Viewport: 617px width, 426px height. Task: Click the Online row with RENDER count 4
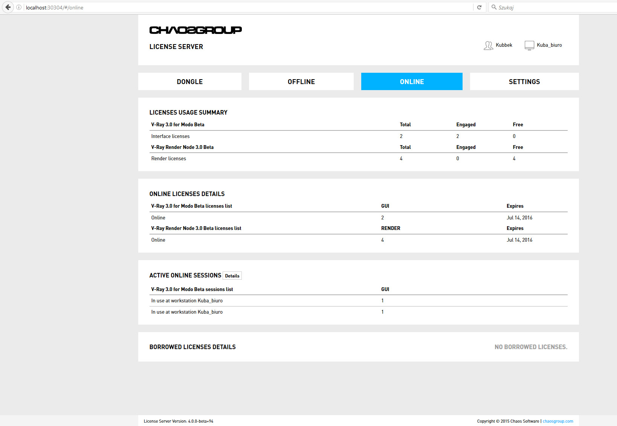tap(359, 240)
